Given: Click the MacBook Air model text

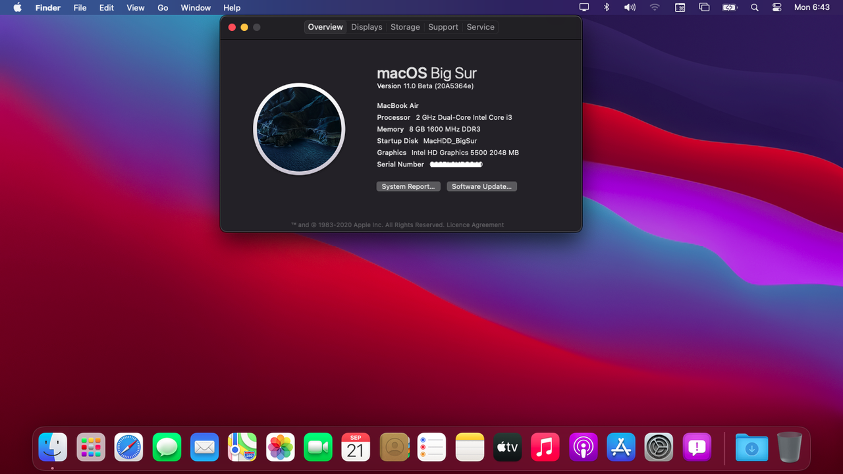Looking at the screenshot, I should click(398, 105).
